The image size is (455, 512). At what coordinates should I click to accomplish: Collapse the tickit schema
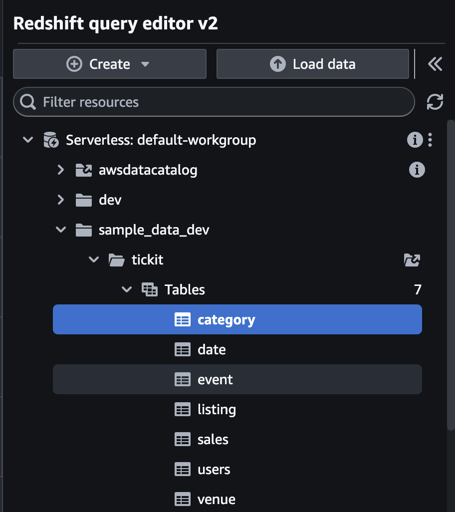94,259
